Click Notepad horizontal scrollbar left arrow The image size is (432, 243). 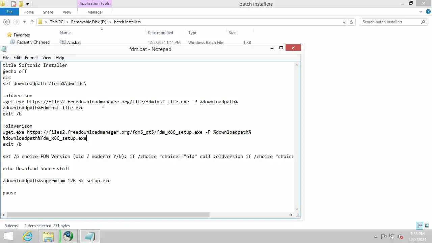click(4, 215)
